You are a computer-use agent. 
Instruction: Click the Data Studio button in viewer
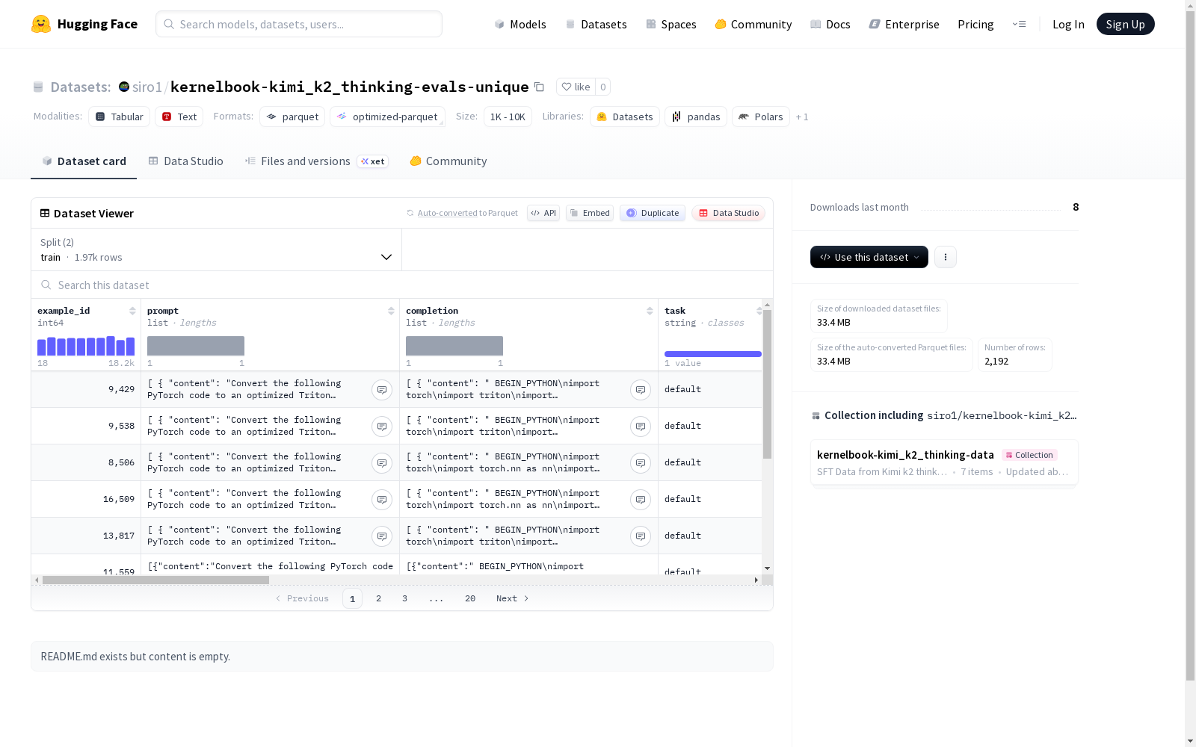pyautogui.click(x=728, y=213)
